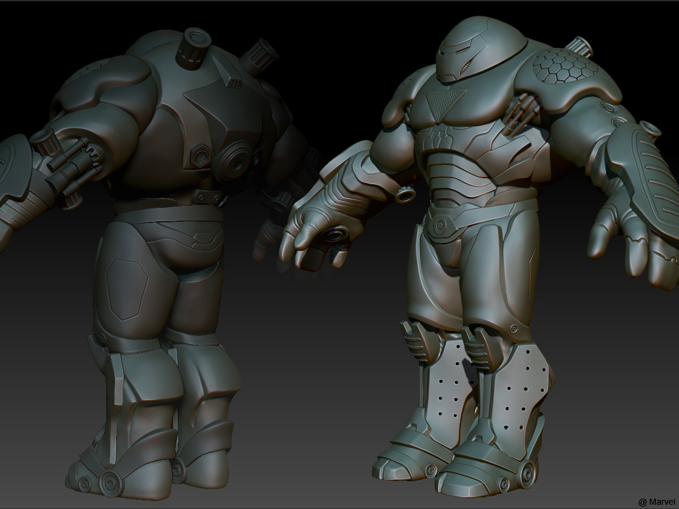
Task: Click the @ Marvel watermark text
Action: [x=657, y=502]
